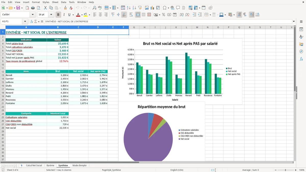
Task: Switch to the Calcul Net Social sheet tab
Action: 34,165
